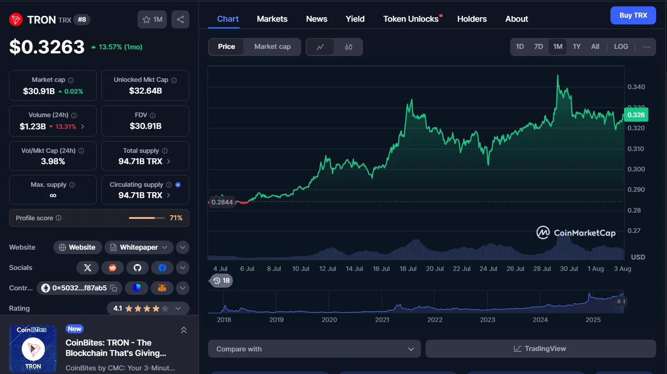The image size is (667, 374).
Task: Click the Max. supply info icon
Action: pos(72,185)
